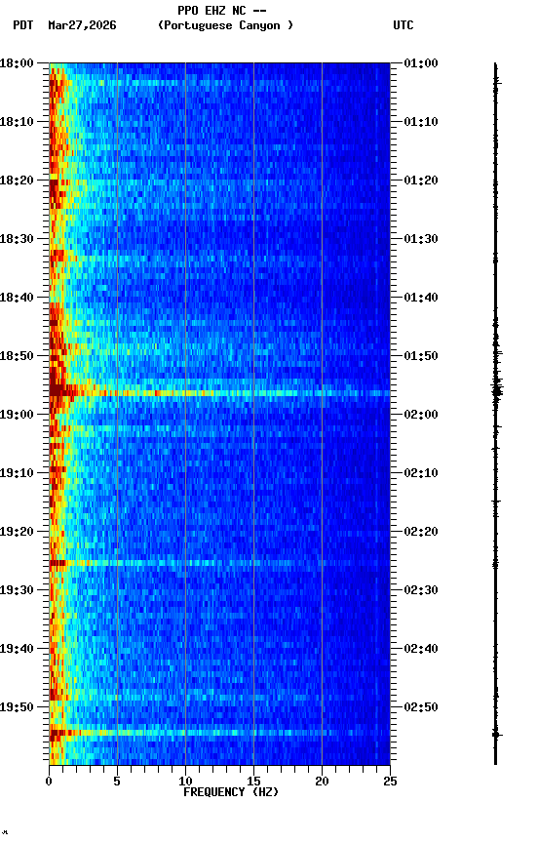
Task: Click the 02:50 UTC time label
Action: click(x=421, y=707)
